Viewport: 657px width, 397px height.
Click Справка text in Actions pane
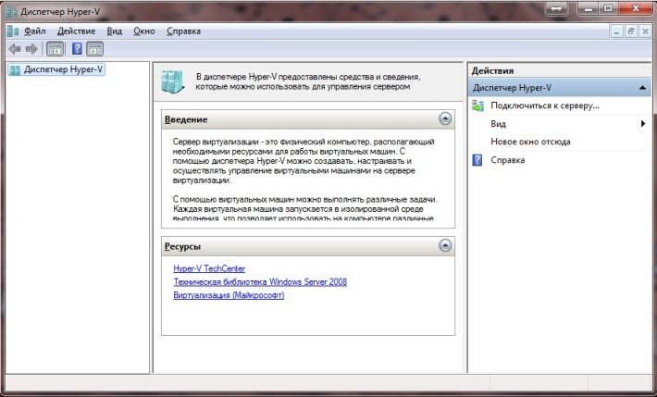tap(507, 160)
